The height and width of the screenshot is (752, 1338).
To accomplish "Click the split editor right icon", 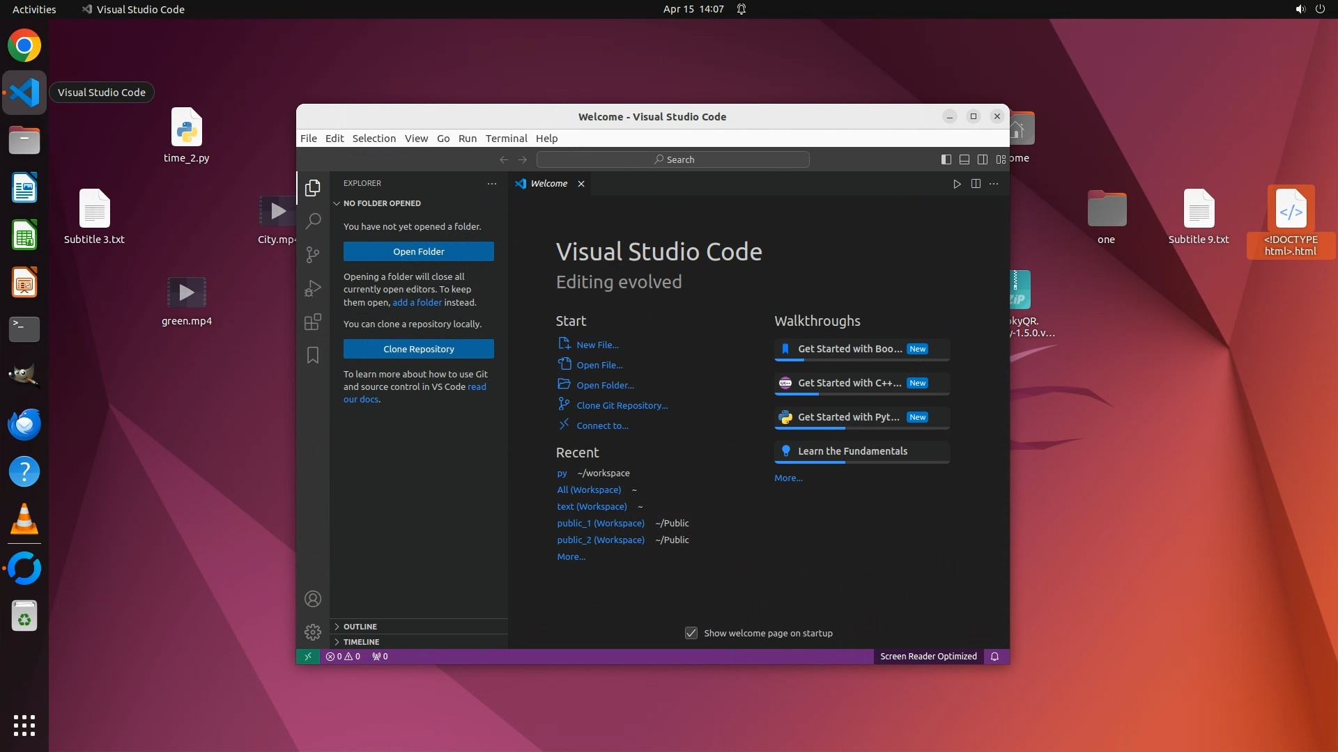I will (976, 184).
